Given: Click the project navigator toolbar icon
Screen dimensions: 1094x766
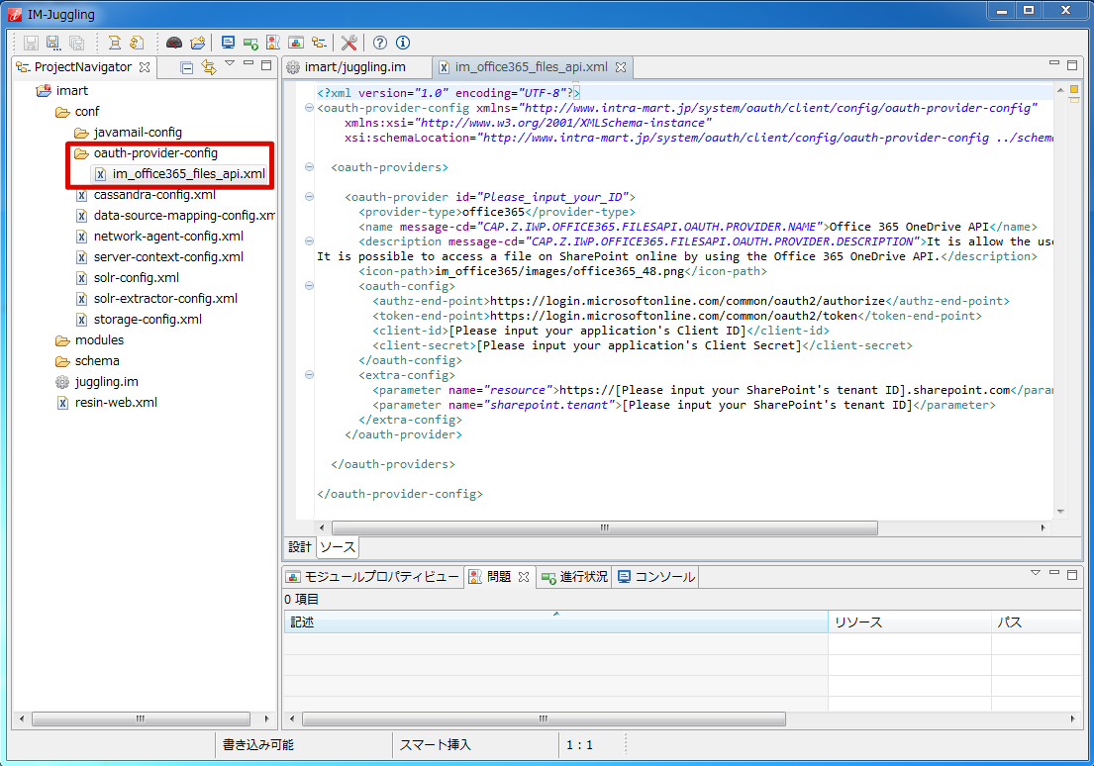Looking at the screenshot, I should tap(319, 44).
